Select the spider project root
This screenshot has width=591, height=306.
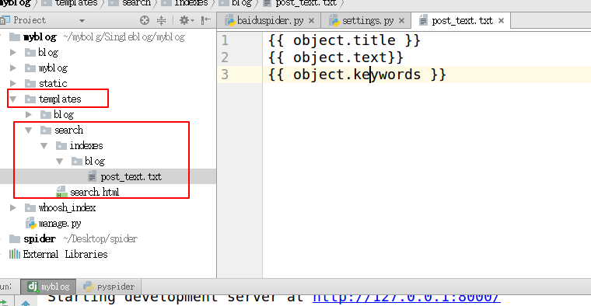click(40, 239)
